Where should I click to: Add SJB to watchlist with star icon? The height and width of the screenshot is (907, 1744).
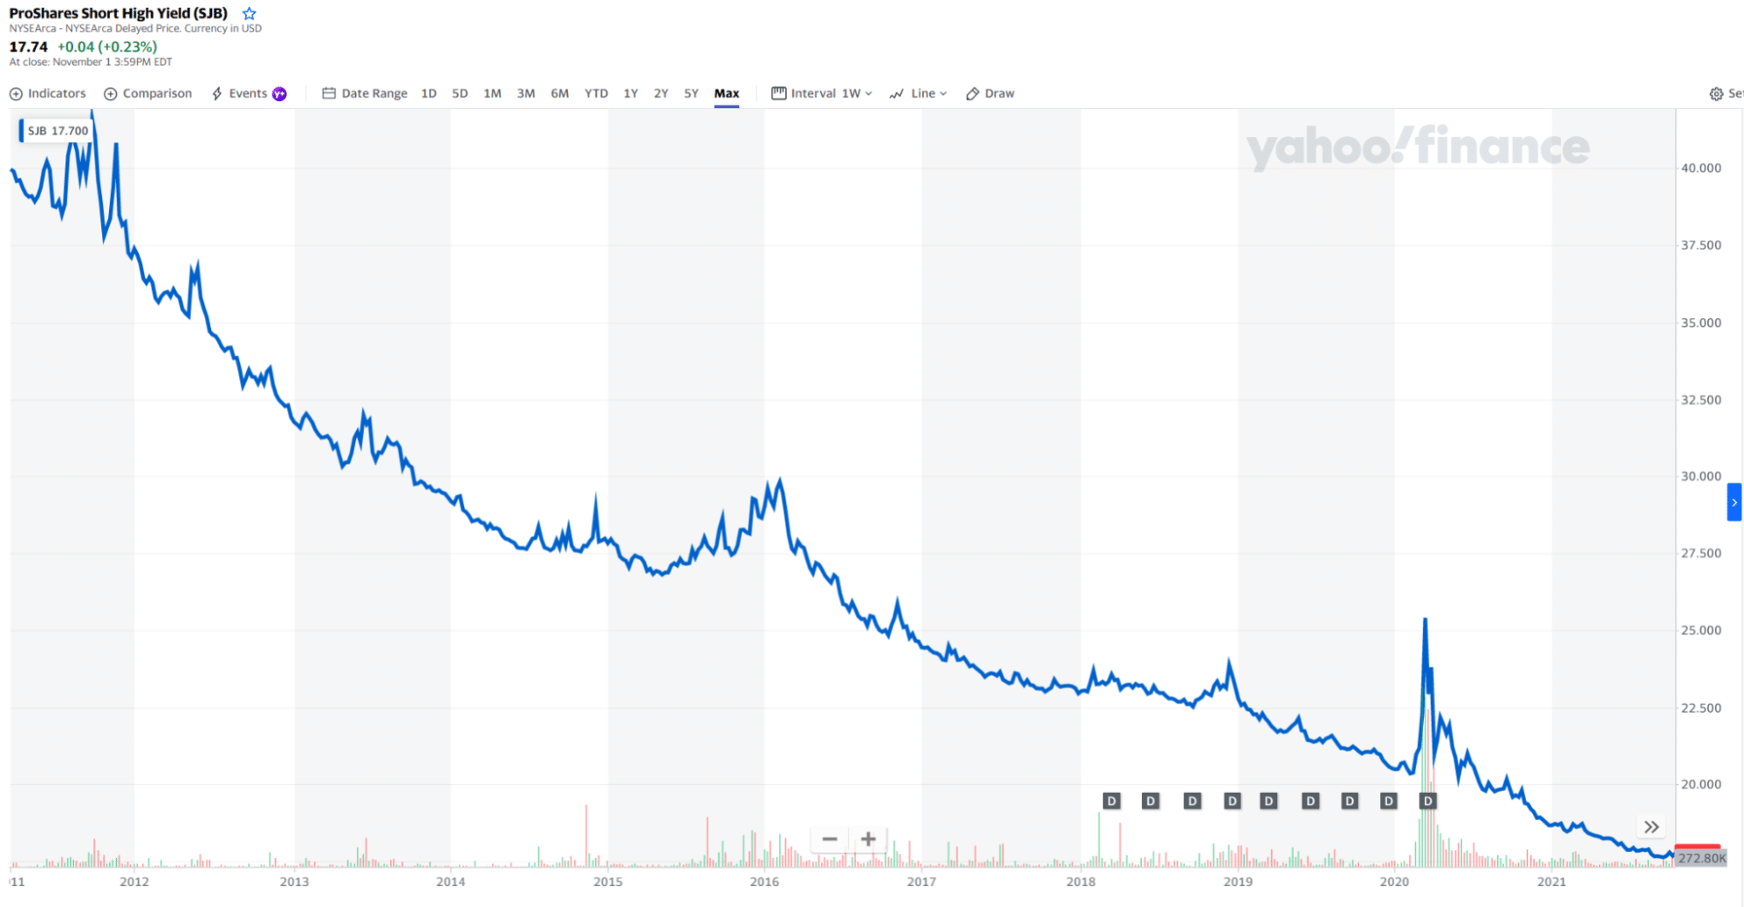click(x=250, y=14)
